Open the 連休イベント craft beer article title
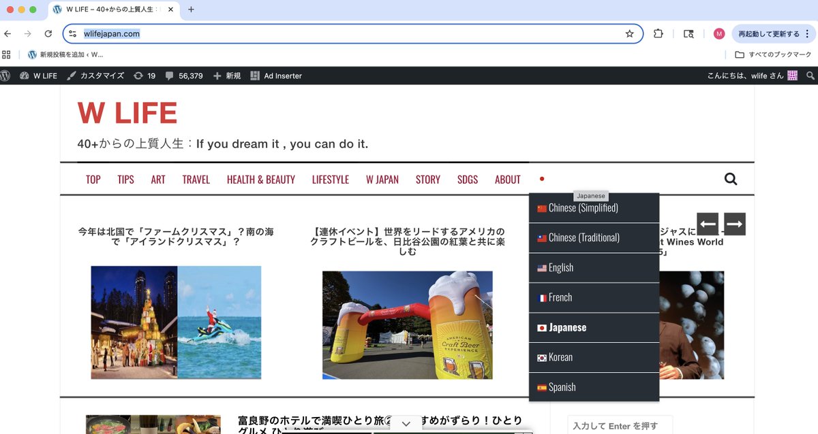 (408, 241)
